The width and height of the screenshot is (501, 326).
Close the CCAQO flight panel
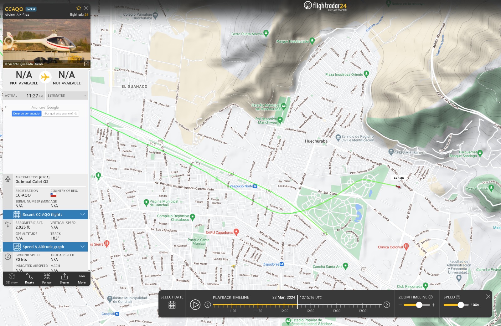point(86,8)
